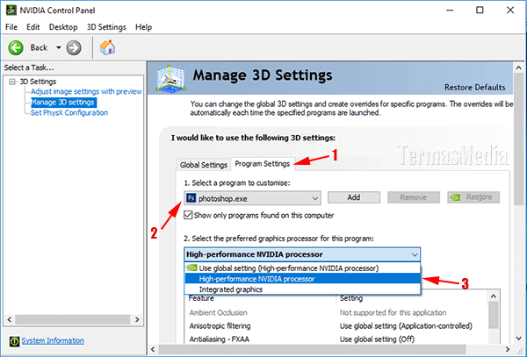Click main panel bottom right scroll arrow

click(x=508, y=349)
